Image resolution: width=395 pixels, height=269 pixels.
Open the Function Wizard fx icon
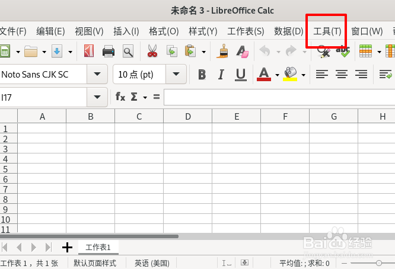click(120, 97)
